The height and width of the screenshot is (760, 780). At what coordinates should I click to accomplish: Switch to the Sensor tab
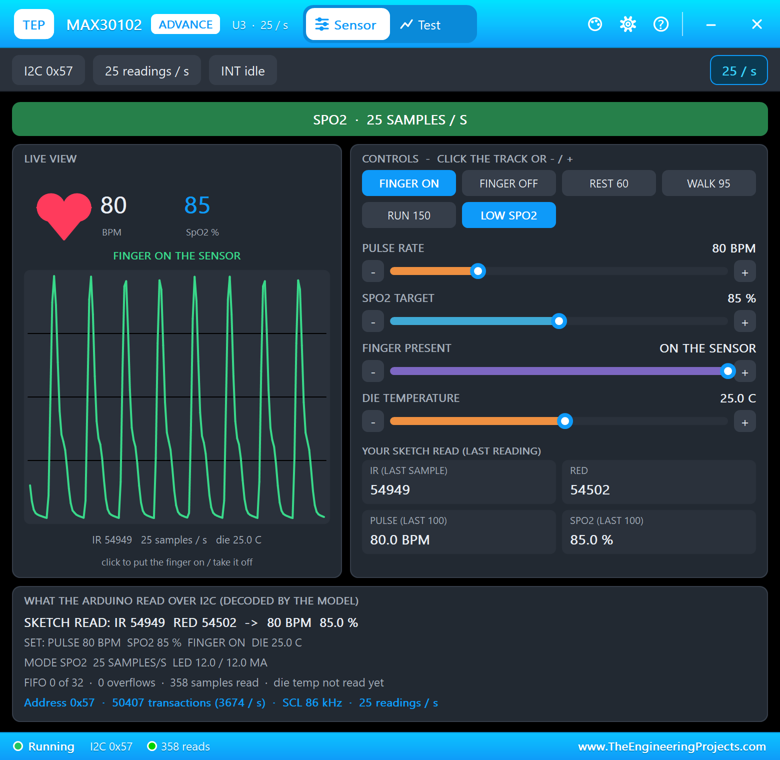[x=348, y=24]
